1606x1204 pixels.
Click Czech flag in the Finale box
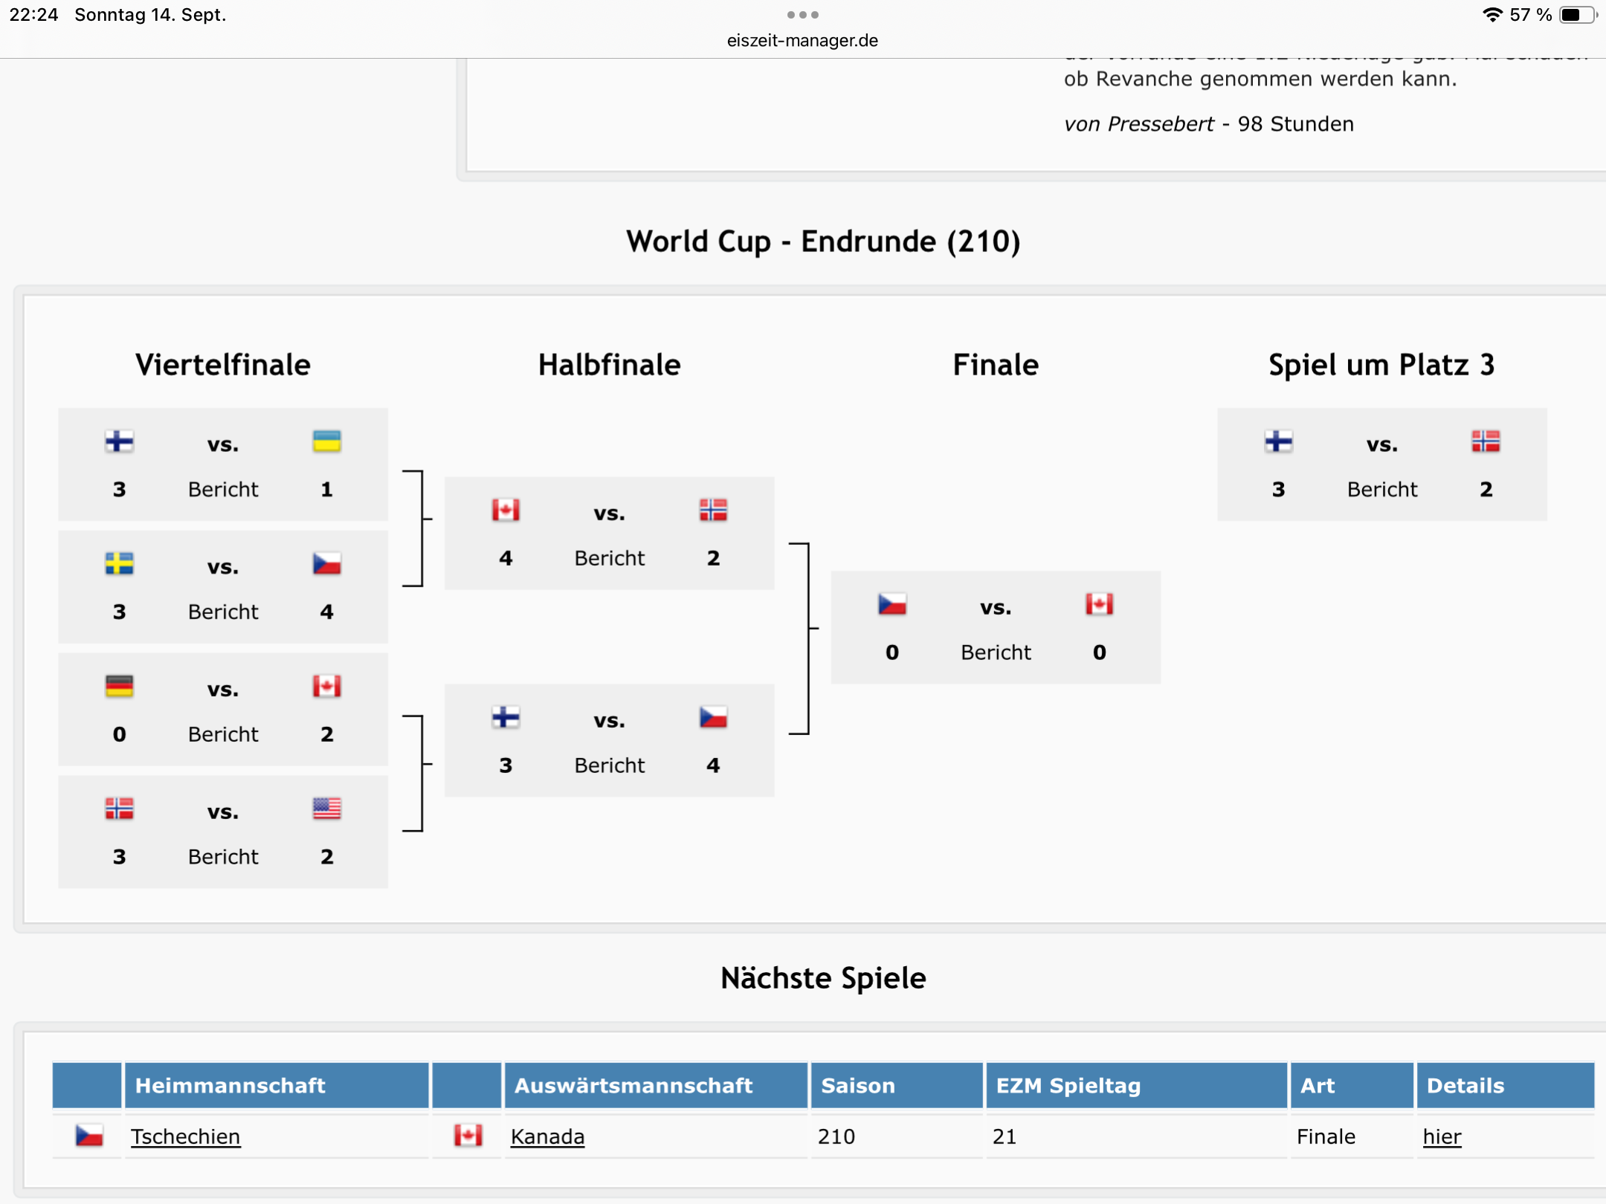click(891, 604)
